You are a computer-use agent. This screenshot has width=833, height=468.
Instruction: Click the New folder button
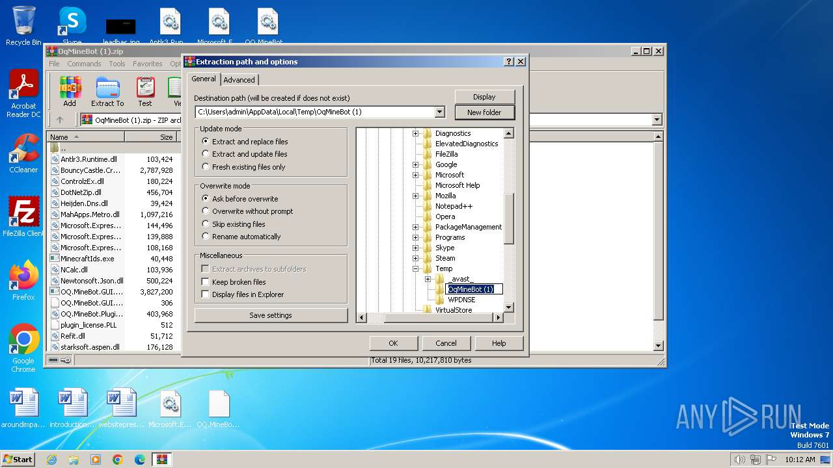[484, 112]
